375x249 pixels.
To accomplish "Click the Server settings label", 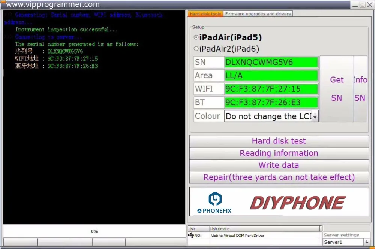I will coord(341,235).
